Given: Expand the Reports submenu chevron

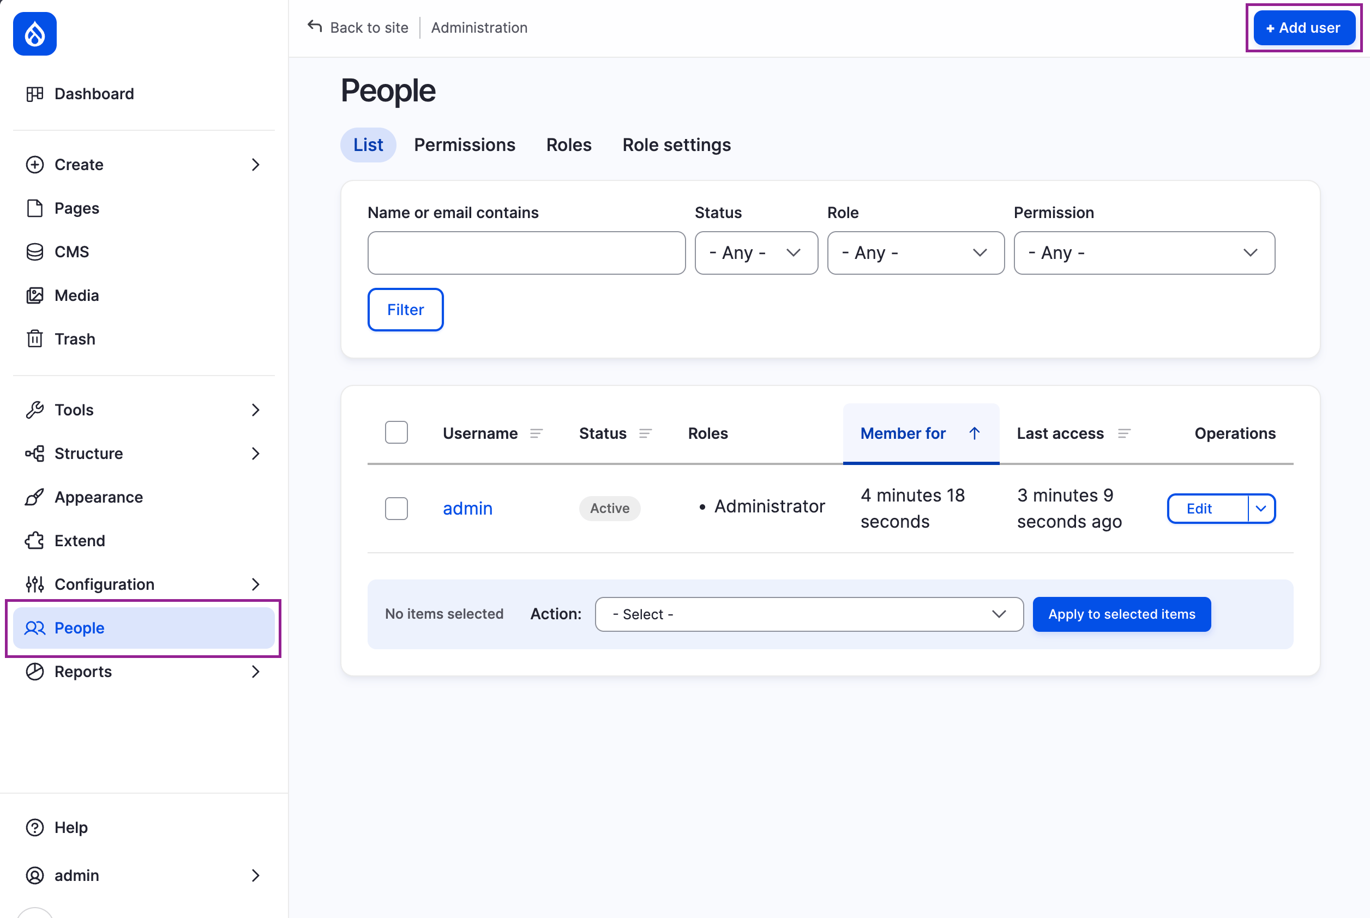Looking at the screenshot, I should pos(255,672).
